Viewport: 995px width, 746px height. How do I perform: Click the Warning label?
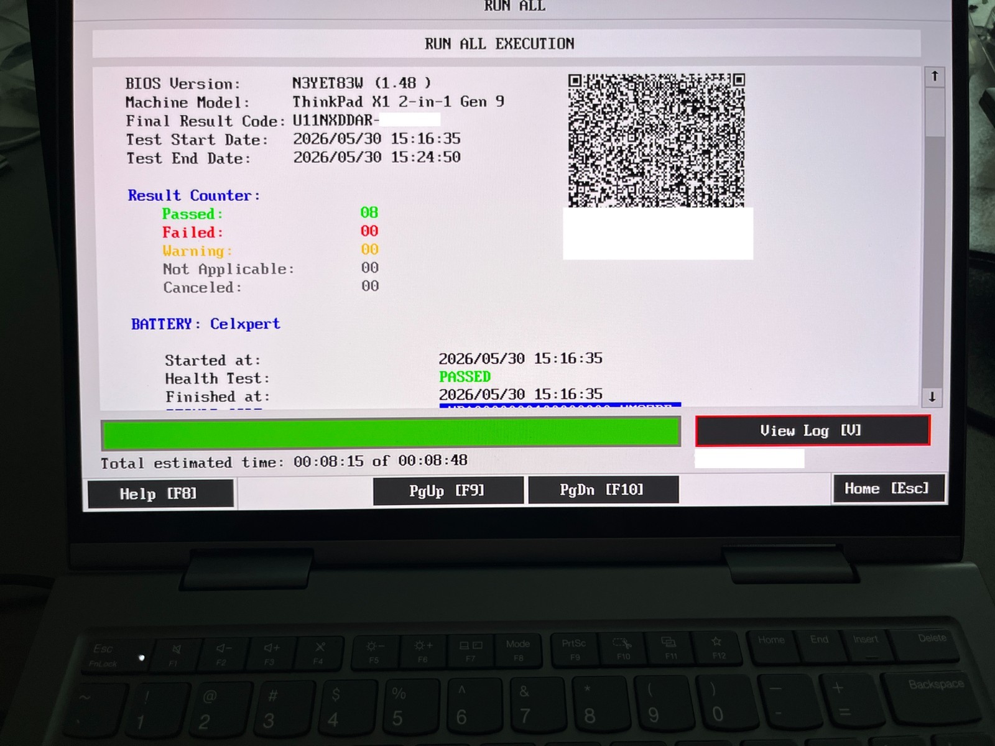[197, 251]
